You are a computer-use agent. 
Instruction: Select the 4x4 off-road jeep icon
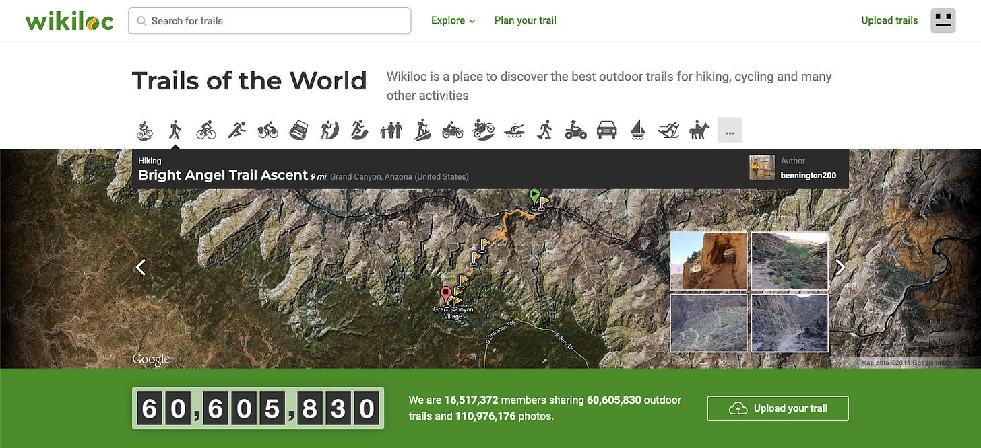click(298, 130)
